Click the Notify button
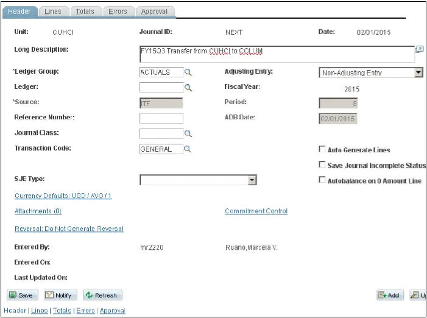This screenshot has width=427, height=318. tap(60, 295)
